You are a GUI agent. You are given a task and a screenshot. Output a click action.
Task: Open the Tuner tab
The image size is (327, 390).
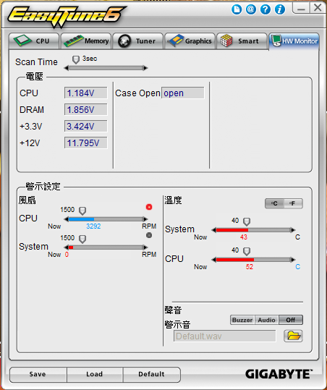point(138,41)
